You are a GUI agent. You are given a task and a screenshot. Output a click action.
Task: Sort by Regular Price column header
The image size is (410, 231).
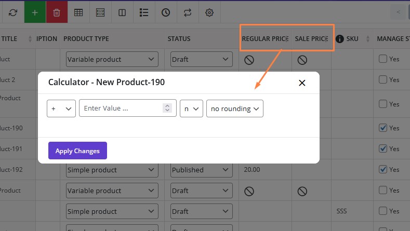265,39
